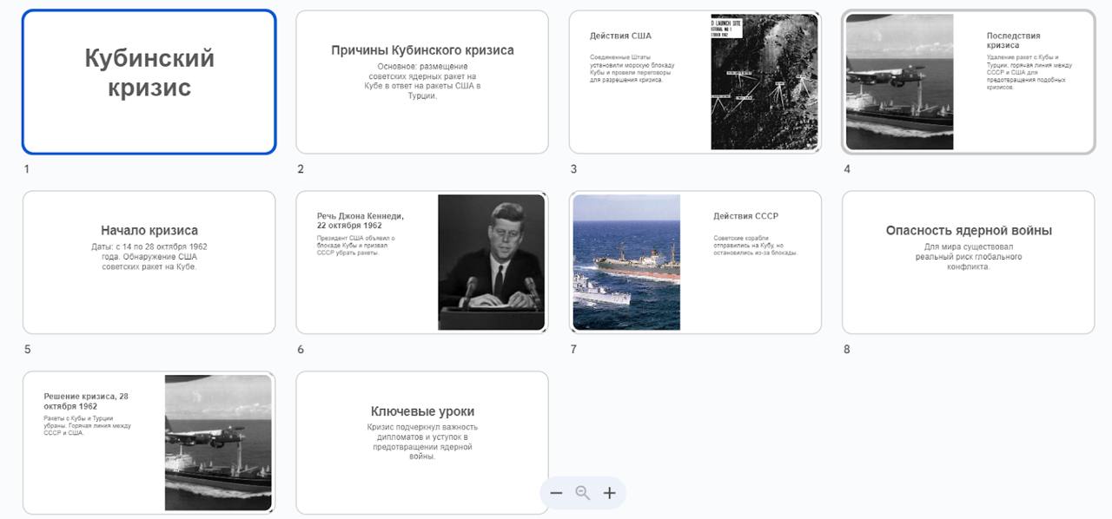1112x519 pixels.
Task: Click slide 9 body text starting Ракеты с Кубы
Action: point(87,425)
